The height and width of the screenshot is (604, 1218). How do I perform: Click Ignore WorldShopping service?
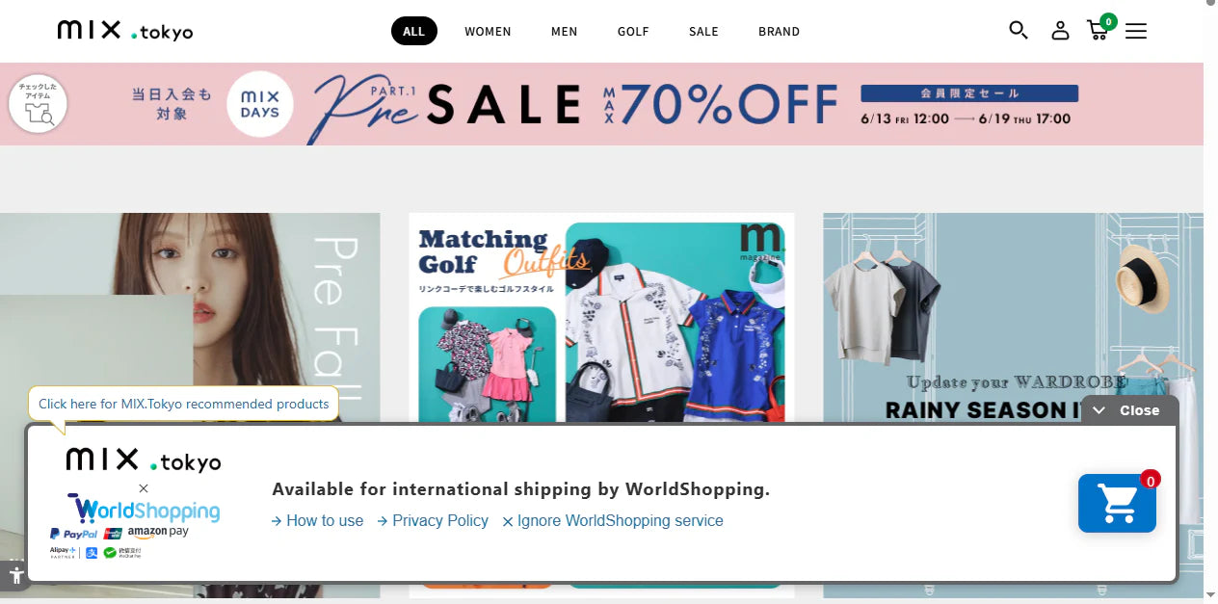(x=613, y=520)
